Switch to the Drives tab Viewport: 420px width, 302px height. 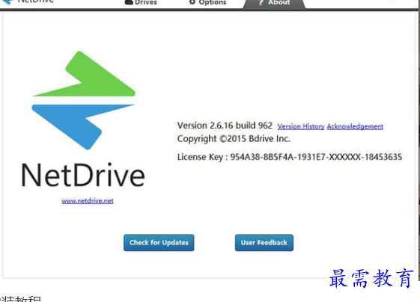[x=141, y=2]
